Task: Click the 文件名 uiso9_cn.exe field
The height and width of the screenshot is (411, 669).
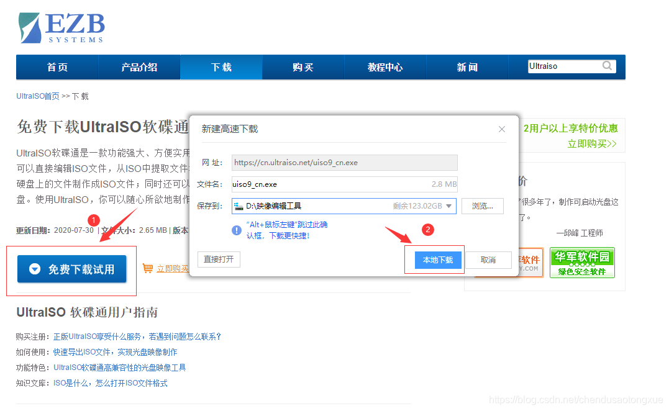Action: [x=344, y=184]
